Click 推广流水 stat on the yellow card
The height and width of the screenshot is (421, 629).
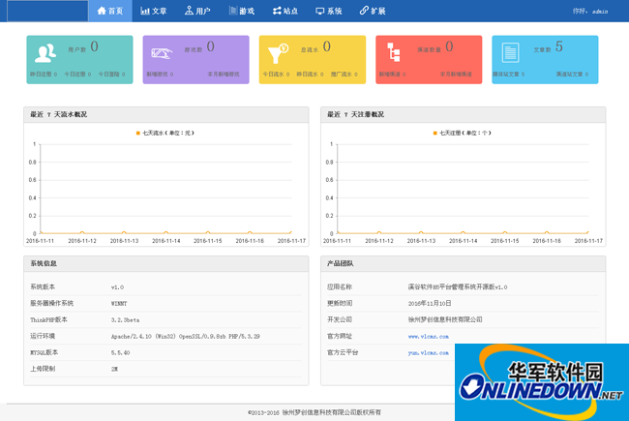(x=344, y=75)
